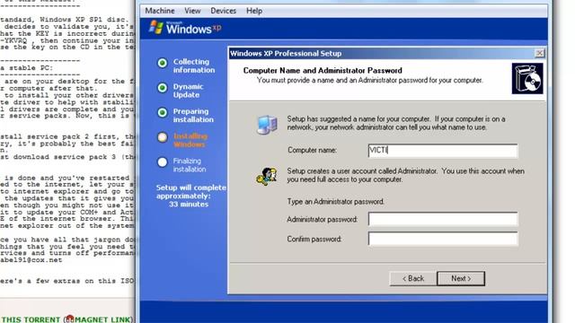Click the computer monitor icon beside name suggestion

click(267, 125)
